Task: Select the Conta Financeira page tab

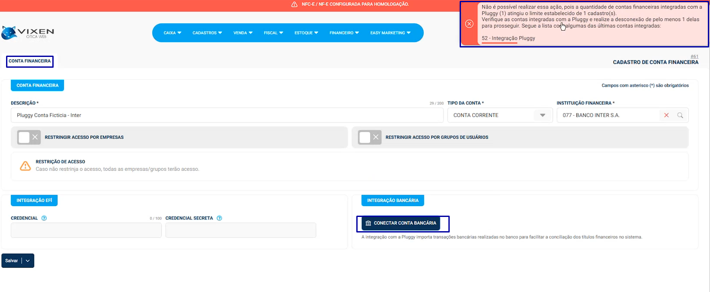Action: (30, 61)
